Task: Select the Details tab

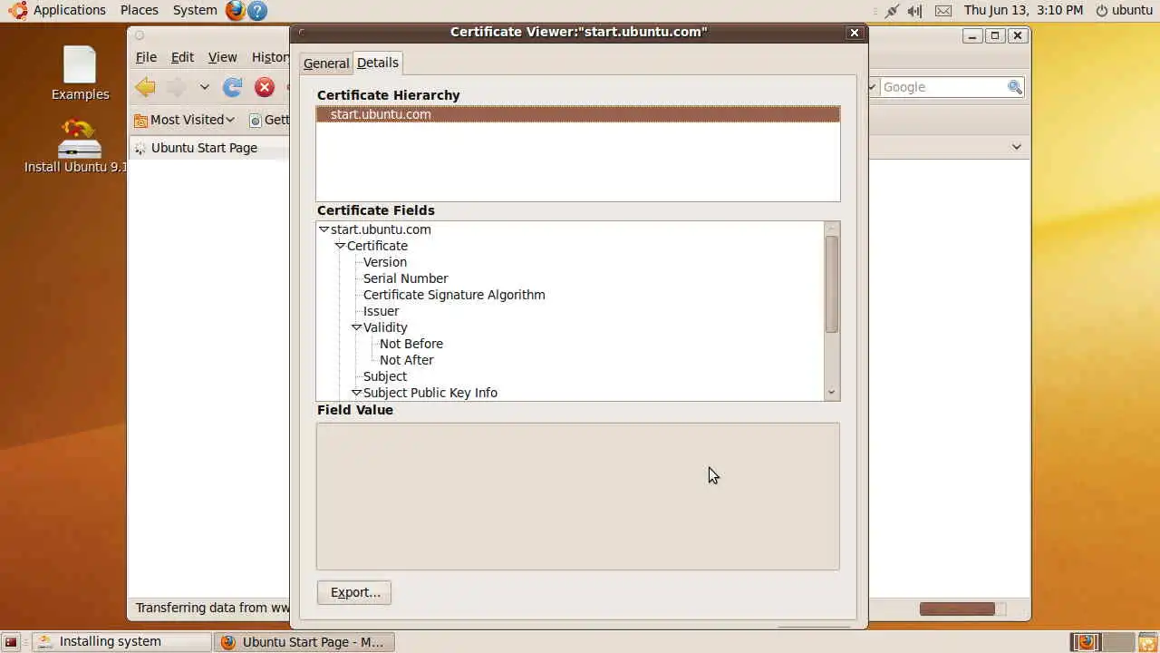Action: coord(377,63)
